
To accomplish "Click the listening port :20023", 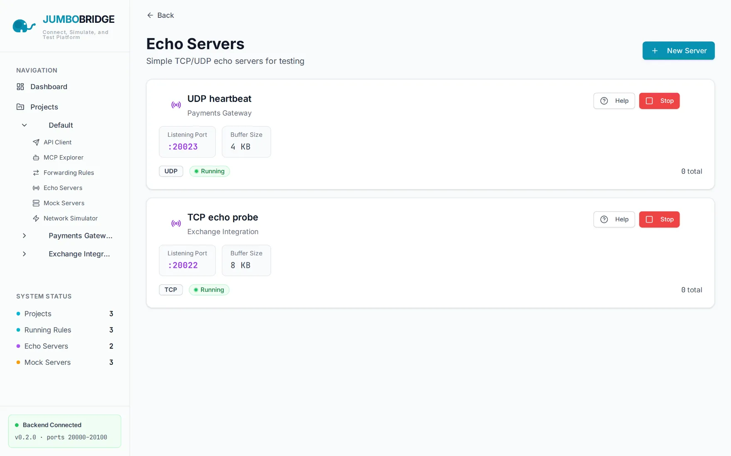I will click(183, 147).
